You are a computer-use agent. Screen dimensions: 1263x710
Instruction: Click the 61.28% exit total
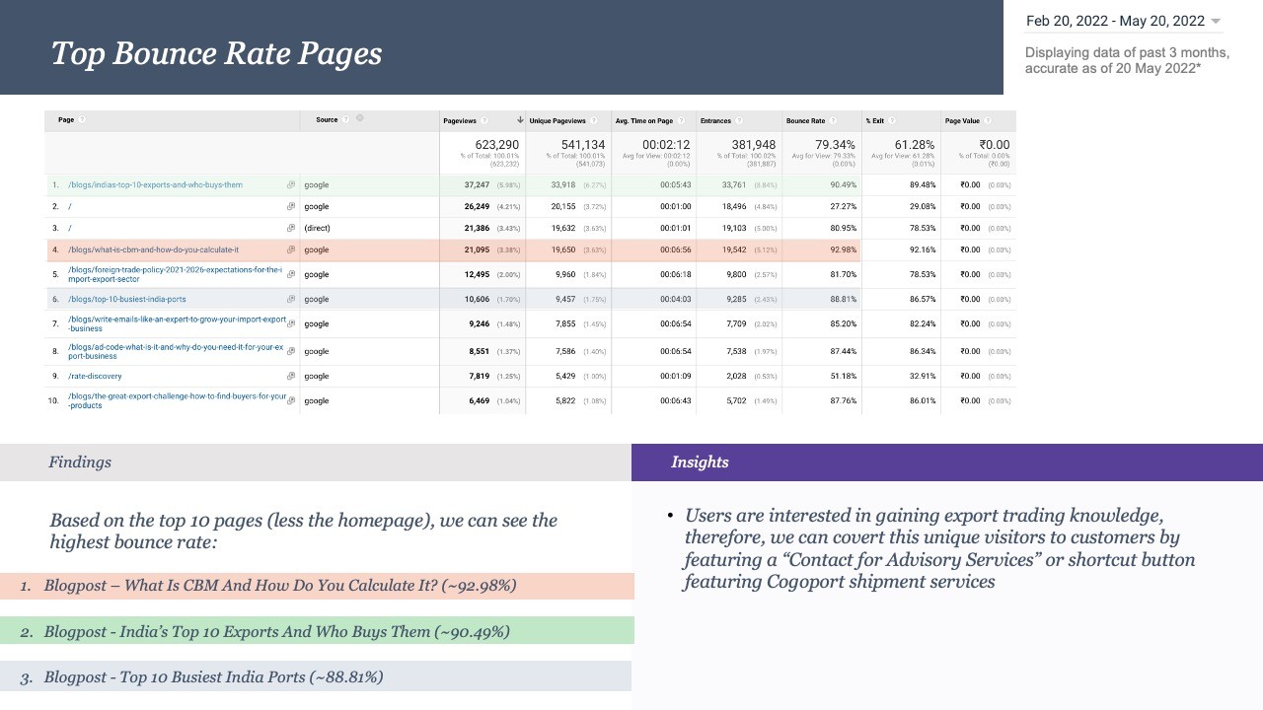[915, 145]
